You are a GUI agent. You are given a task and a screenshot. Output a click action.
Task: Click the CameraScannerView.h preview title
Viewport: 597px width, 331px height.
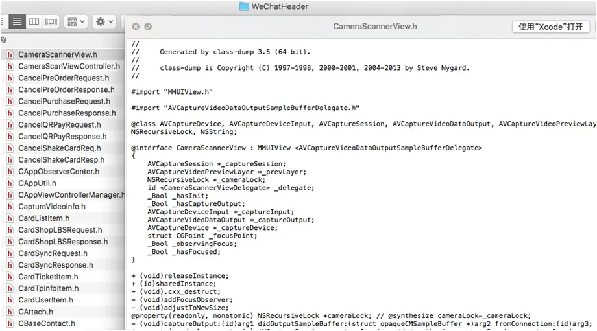pos(375,26)
